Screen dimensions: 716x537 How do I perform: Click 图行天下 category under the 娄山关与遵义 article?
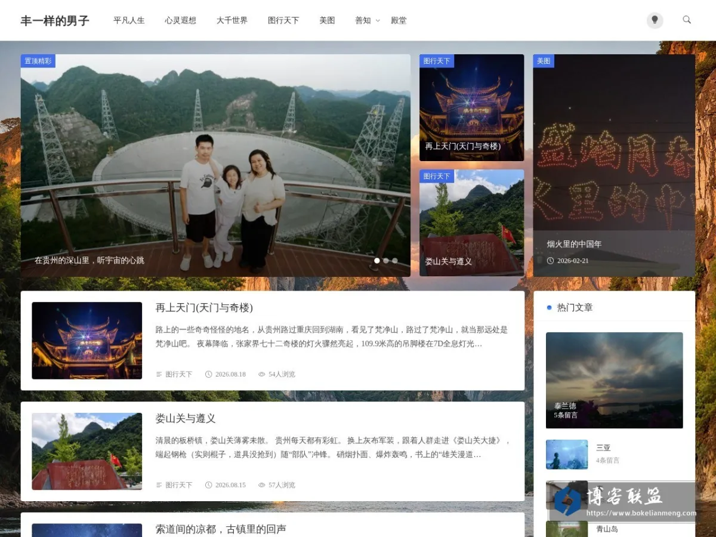click(x=178, y=485)
